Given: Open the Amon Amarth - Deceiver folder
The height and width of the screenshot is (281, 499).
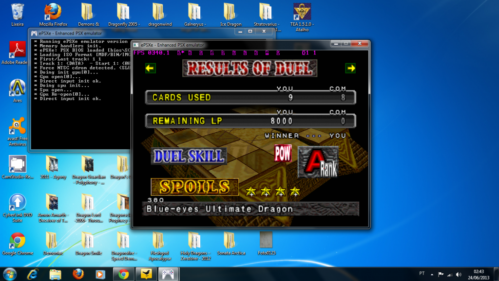Looking at the screenshot, I should pyautogui.click(x=53, y=208).
